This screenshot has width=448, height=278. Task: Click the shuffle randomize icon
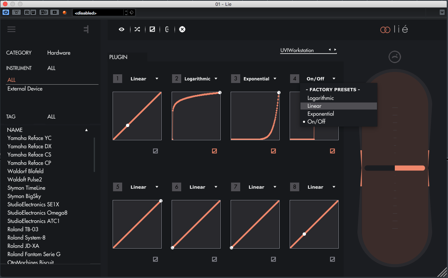137,29
